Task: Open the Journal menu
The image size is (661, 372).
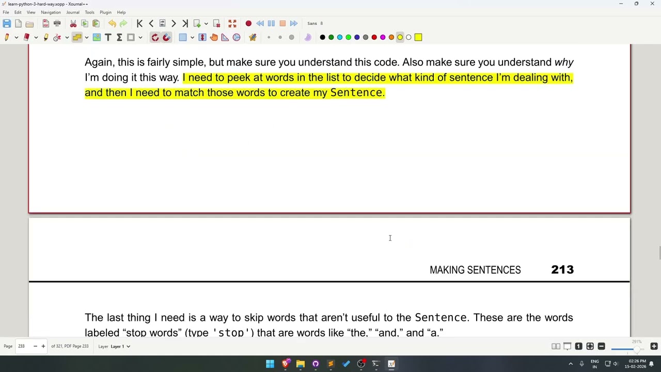Action: tap(73, 12)
